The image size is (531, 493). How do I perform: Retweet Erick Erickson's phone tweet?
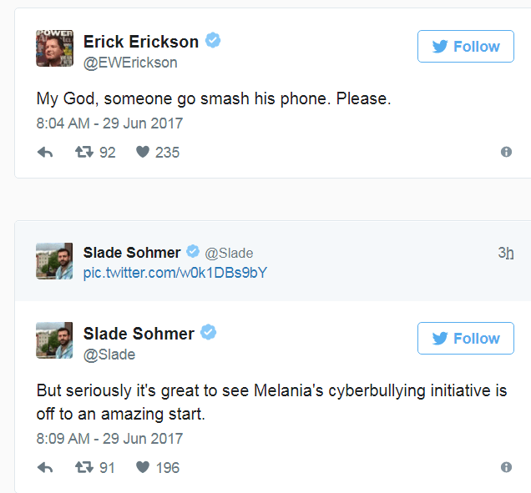coord(84,153)
